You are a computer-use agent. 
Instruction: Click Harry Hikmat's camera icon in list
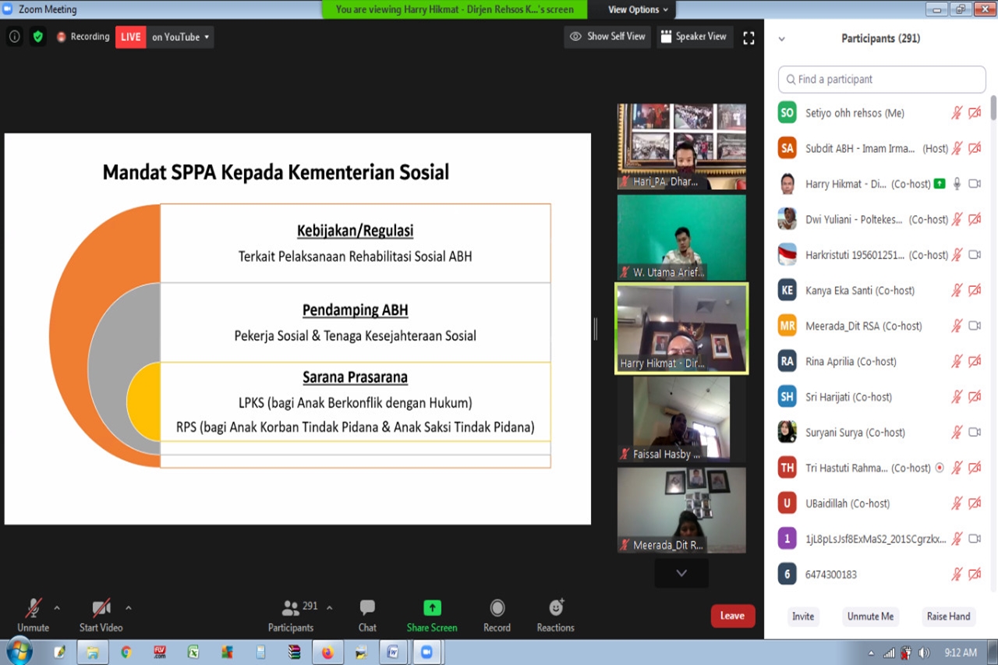(975, 184)
